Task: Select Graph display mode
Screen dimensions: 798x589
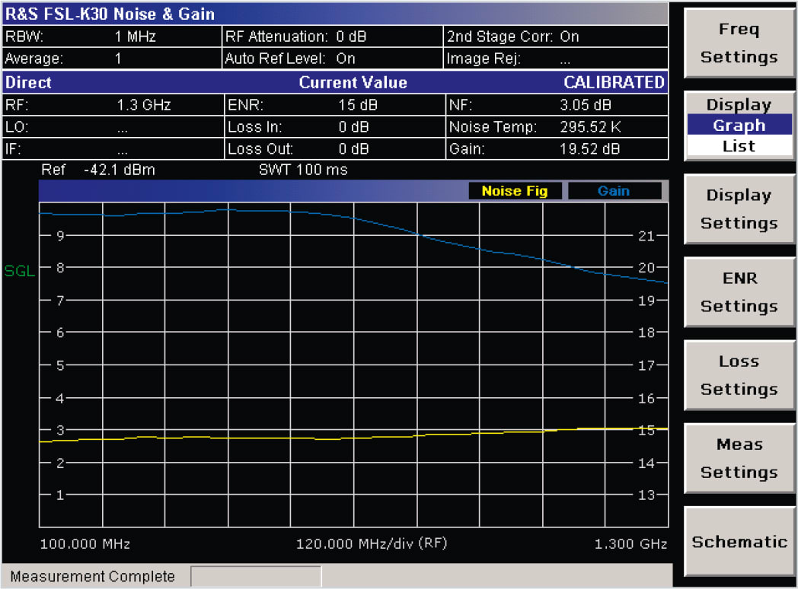Action: tap(739, 126)
